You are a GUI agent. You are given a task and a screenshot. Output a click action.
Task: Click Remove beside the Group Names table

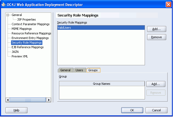point(156,93)
